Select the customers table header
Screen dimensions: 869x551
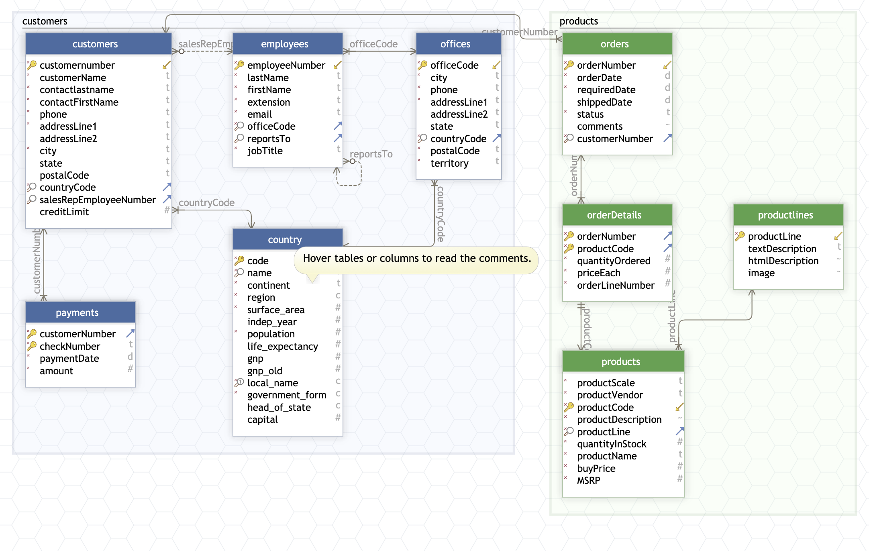[x=95, y=44]
